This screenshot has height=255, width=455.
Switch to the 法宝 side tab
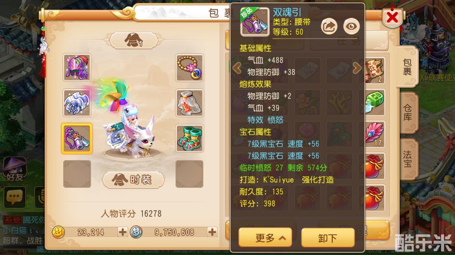[407, 159]
